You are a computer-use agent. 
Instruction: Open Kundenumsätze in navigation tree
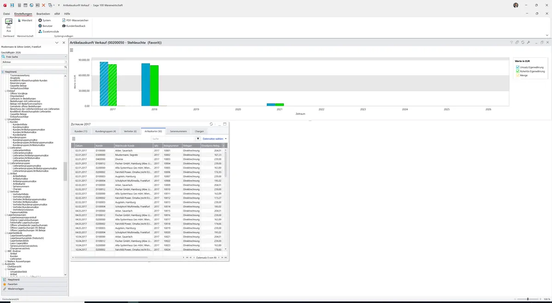coord(21,127)
